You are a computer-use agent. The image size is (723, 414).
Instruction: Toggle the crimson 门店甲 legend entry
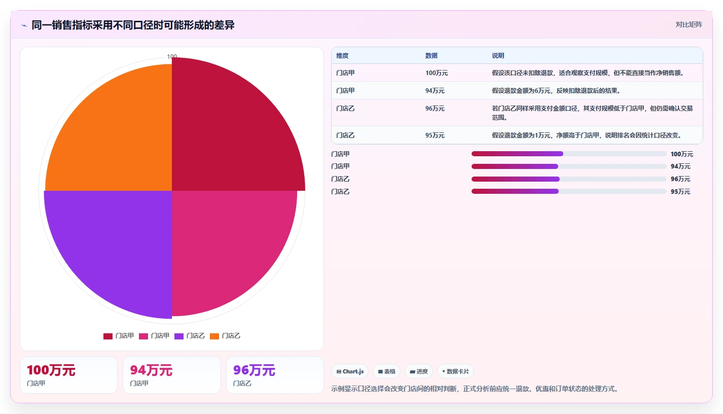119,336
